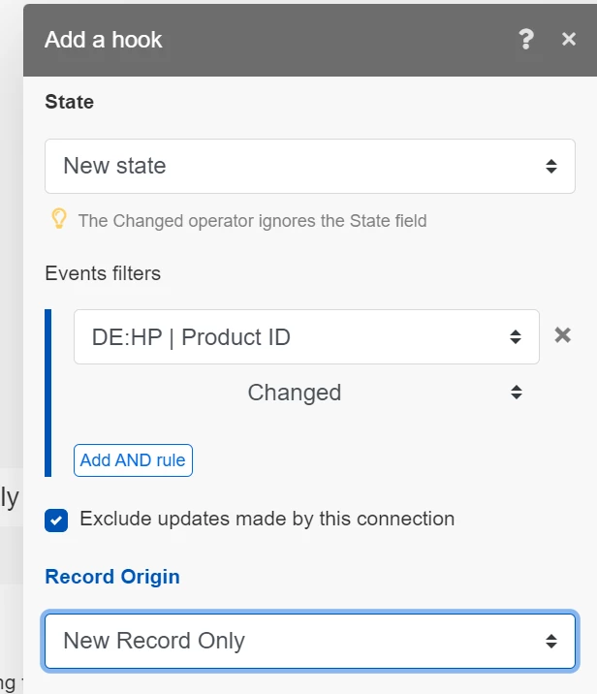This screenshot has height=694, width=597.
Task: Remove the DE:HP Product ID filter
Action: (x=562, y=335)
